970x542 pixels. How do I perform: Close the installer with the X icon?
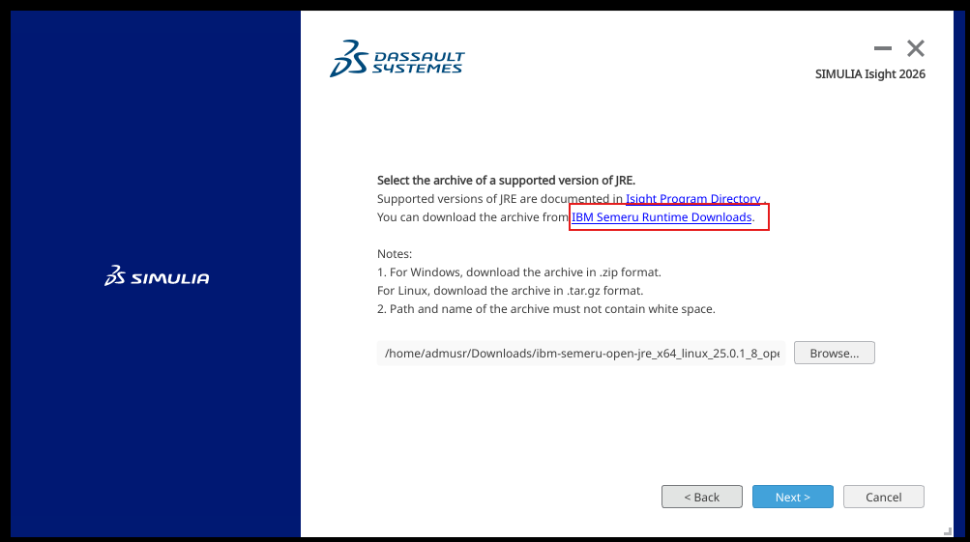click(x=916, y=48)
